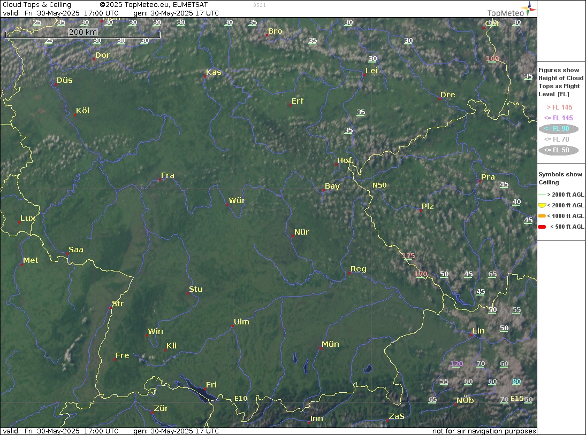
Task: Click the purple cloud top value '120'
Action: tap(456, 364)
